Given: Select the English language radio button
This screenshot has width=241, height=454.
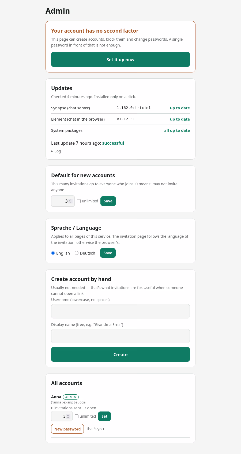Looking at the screenshot, I should [x=53, y=253].
